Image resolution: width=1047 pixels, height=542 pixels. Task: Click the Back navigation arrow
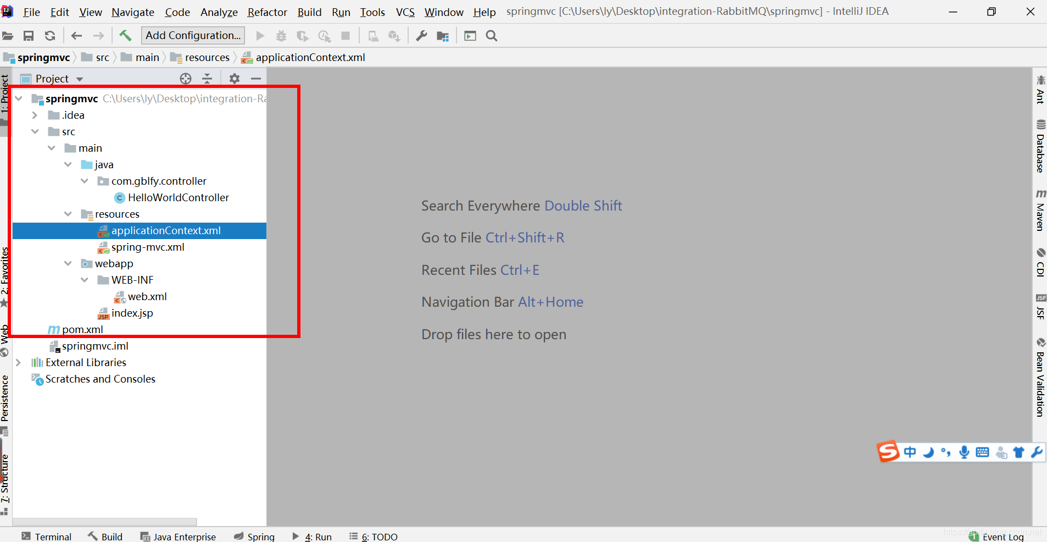[x=76, y=36]
